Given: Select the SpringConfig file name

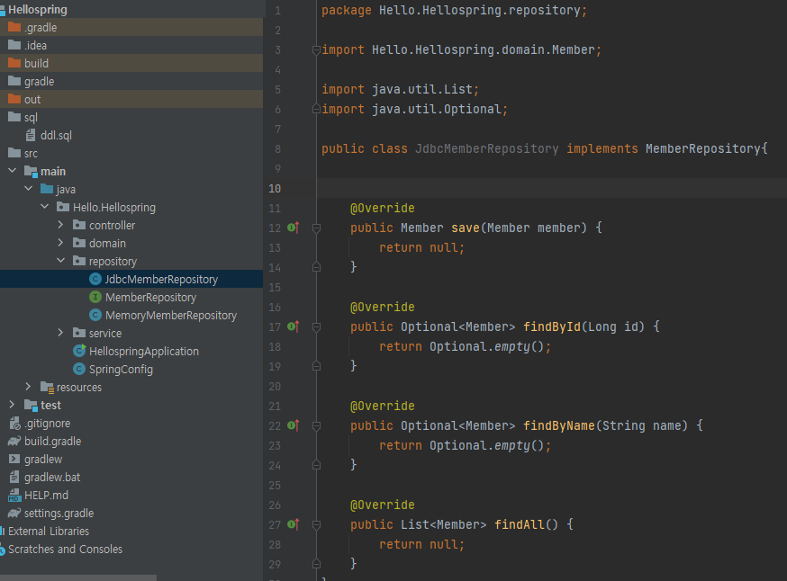Looking at the screenshot, I should point(121,370).
